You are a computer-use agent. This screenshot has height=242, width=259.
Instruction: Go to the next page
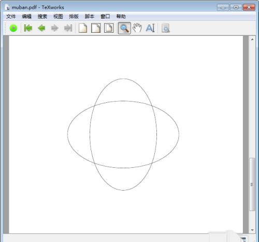pyautogui.click(x=55, y=28)
